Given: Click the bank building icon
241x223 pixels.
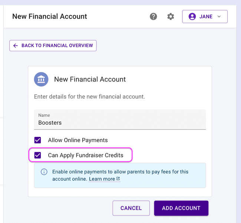Looking at the screenshot, I should tap(41, 79).
